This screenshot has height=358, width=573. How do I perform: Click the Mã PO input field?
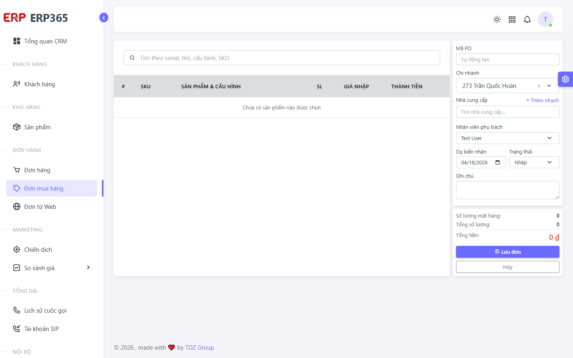pos(508,59)
